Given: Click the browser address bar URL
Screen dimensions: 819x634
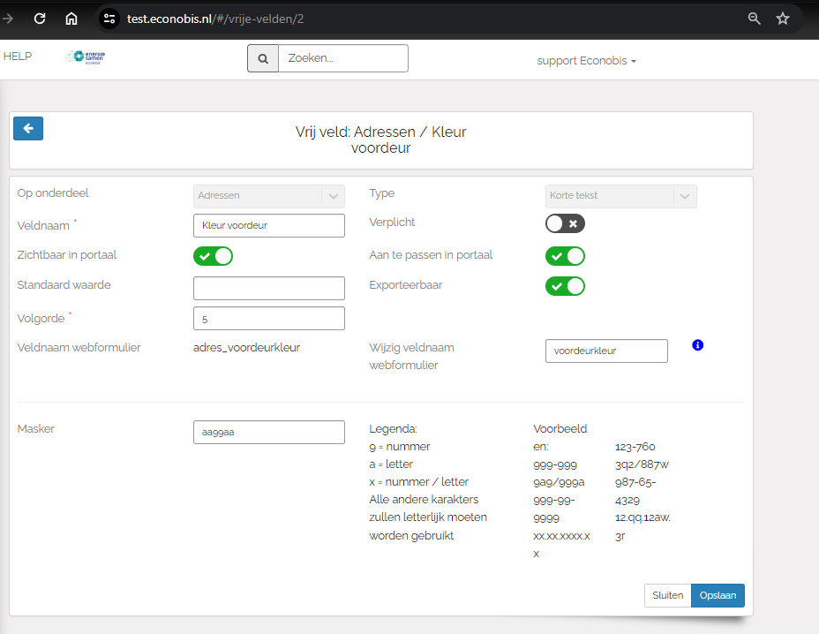Looking at the screenshot, I should pos(215,19).
